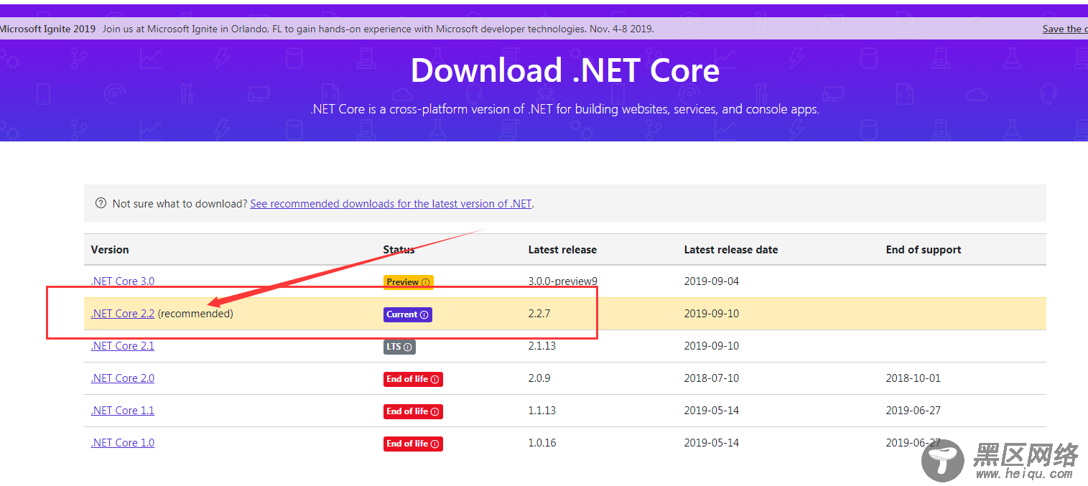Click the End of support header
This screenshot has height=486, width=1088.
[924, 250]
